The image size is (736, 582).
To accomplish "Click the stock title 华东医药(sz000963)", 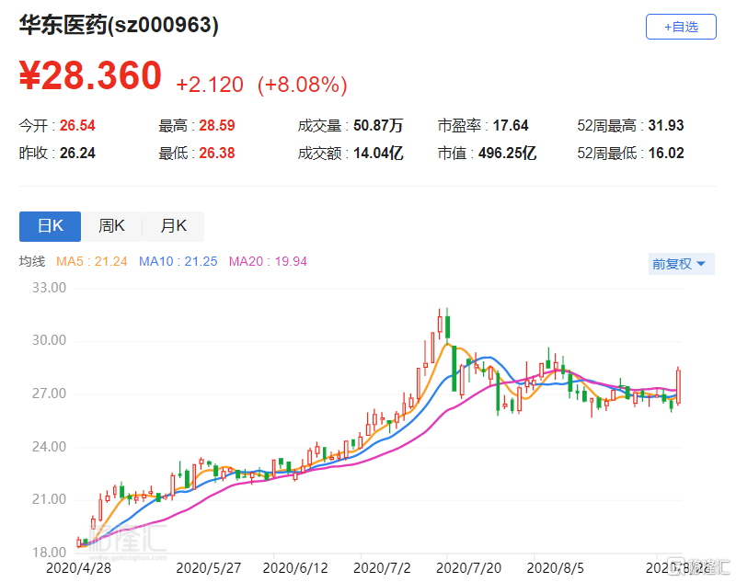I will (119, 25).
